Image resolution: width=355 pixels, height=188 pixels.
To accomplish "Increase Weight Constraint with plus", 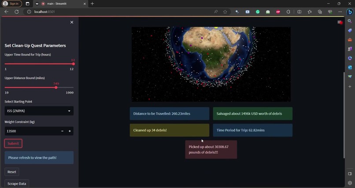I will coord(70,131).
